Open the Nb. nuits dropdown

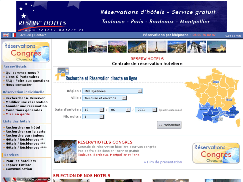pyautogui.click(x=93, y=117)
